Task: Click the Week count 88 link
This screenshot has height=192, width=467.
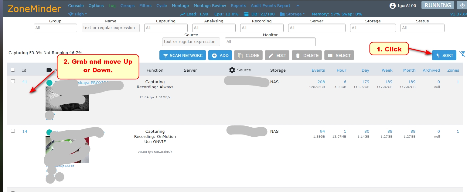Action: [x=390, y=131]
